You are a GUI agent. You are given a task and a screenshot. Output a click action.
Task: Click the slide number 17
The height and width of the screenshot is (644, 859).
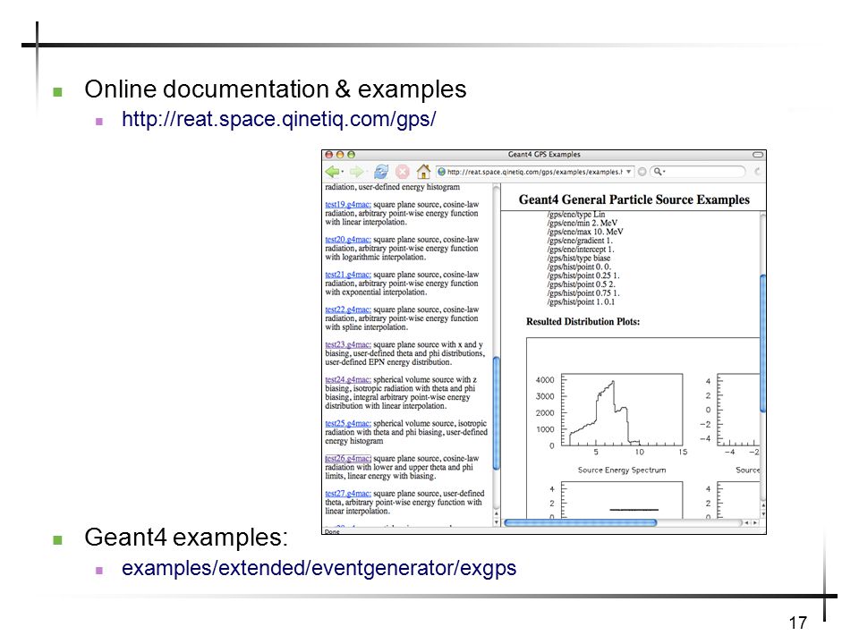798,623
